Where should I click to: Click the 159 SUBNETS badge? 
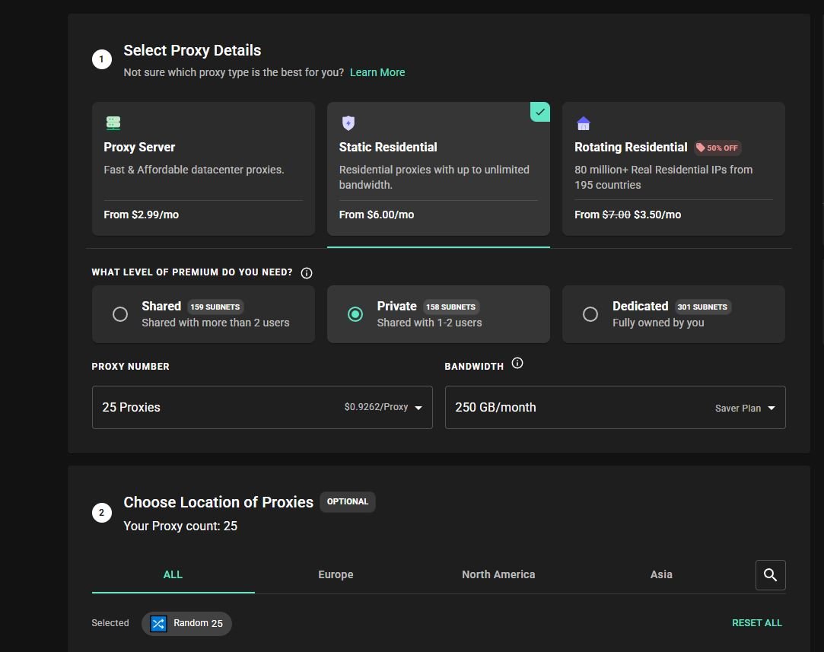[x=215, y=307]
